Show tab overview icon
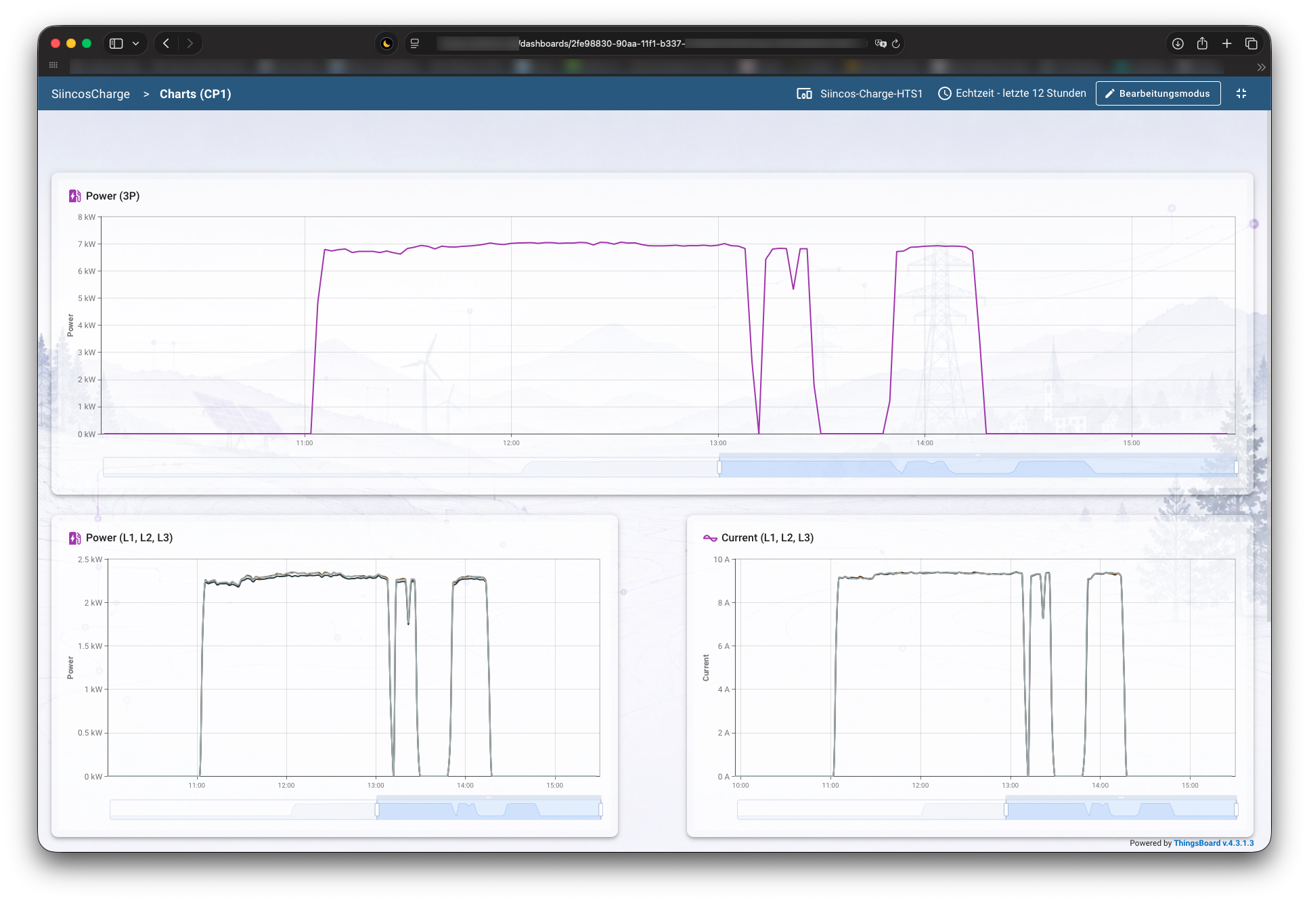The image size is (1309, 902). pos(1251,43)
